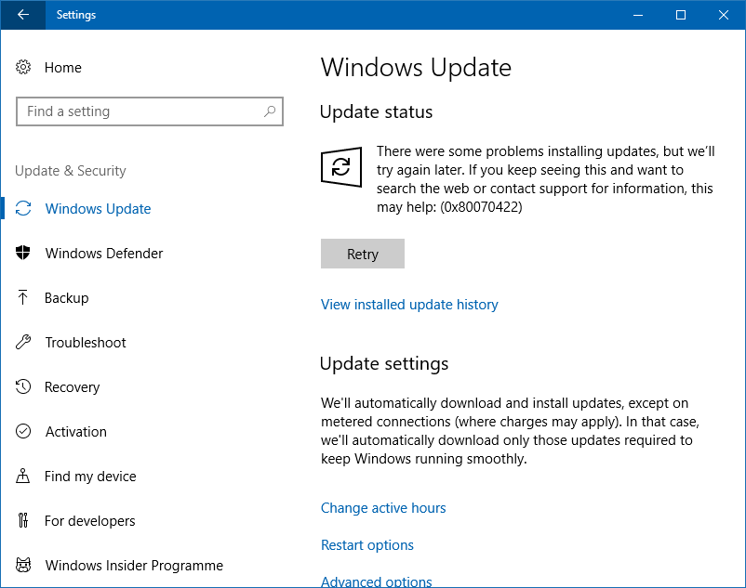Click the Update settings heading
This screenshot has height=588, width=746.
(384, 364)
